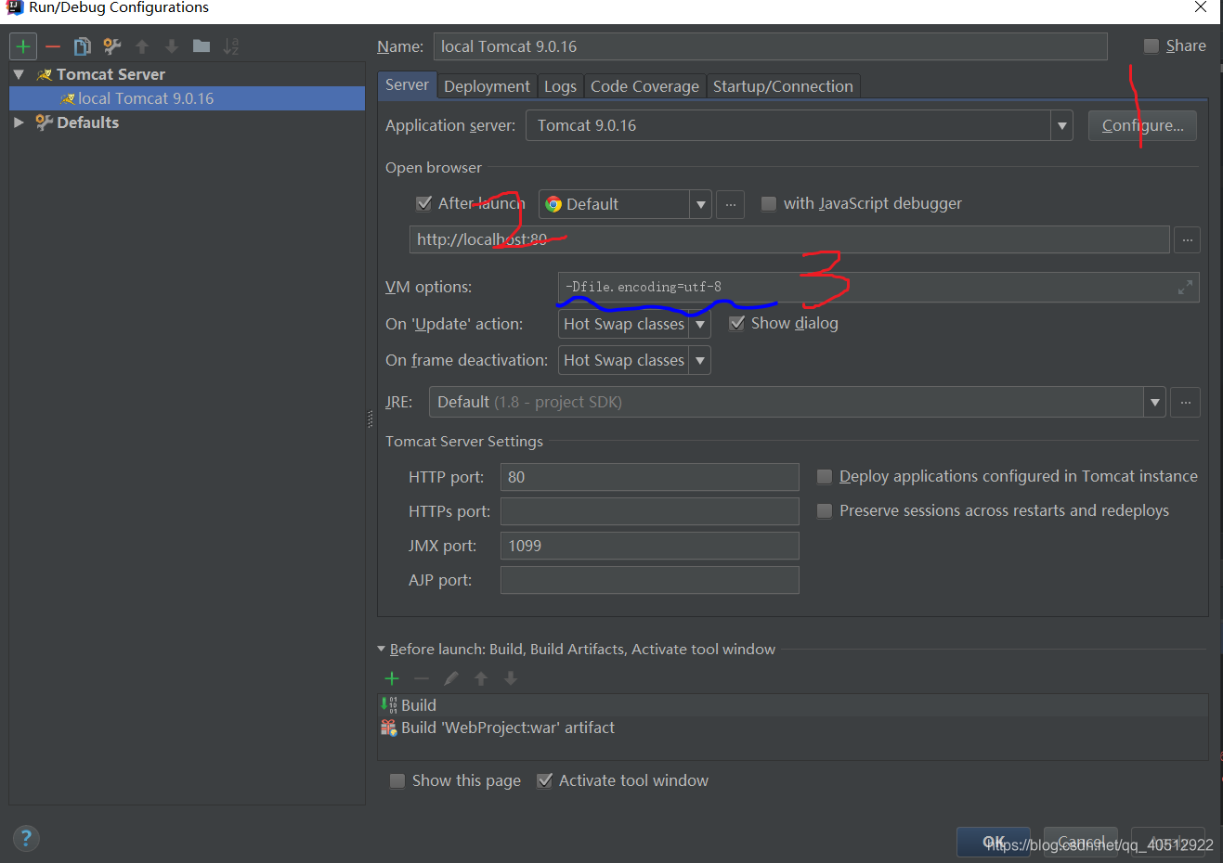This screenshot has height=863, width=1223.
Task: Select local Tomcat 9.0.16 configuration
Action: (x=187, y=98)
